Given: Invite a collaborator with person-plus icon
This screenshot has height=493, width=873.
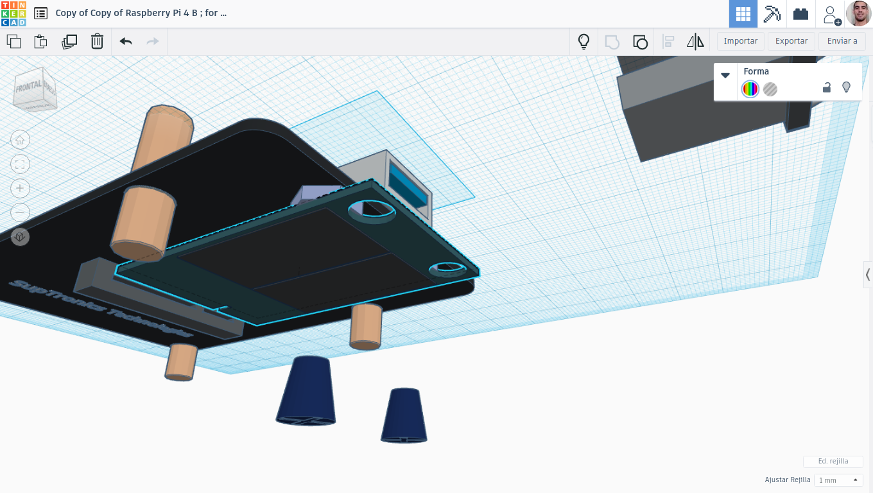Looking at the screenshot, I should click(x=831, y=15).
